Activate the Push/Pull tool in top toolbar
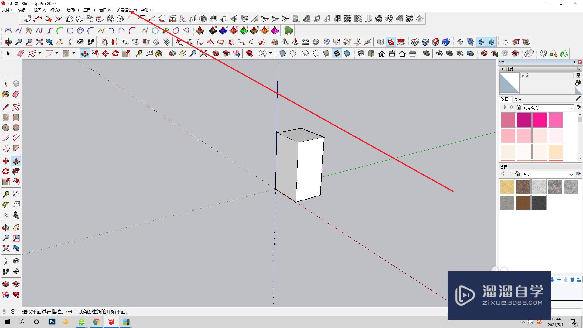The image size is (583, 328). tap(85, 54)
